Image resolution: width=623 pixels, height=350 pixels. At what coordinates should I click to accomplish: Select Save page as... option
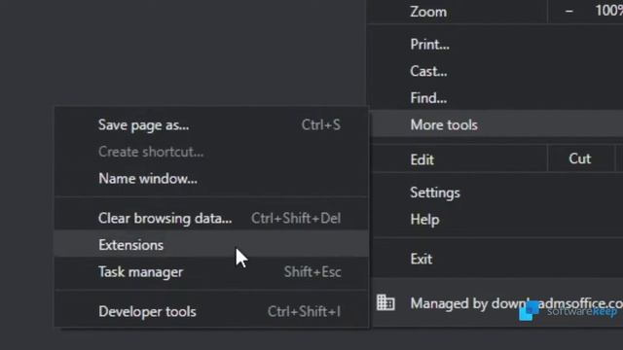(x=211, y=125)
